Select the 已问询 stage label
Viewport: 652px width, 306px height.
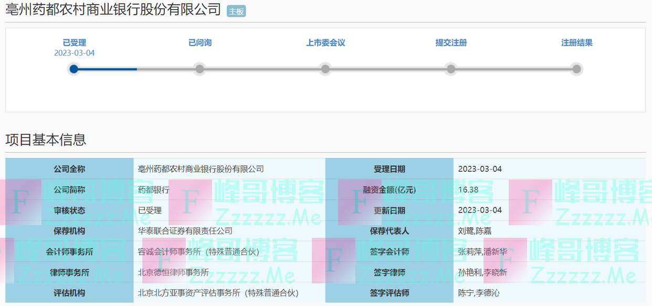click(199, 43)
